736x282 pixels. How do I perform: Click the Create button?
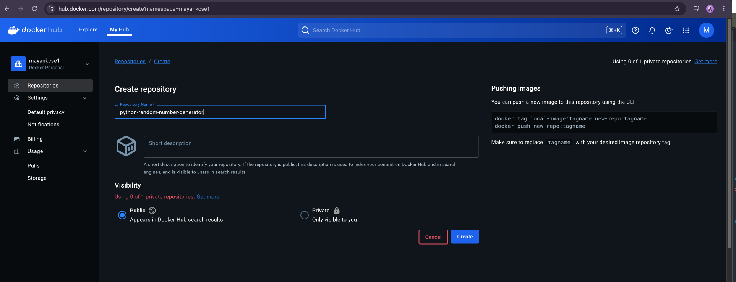click(465, 237)
